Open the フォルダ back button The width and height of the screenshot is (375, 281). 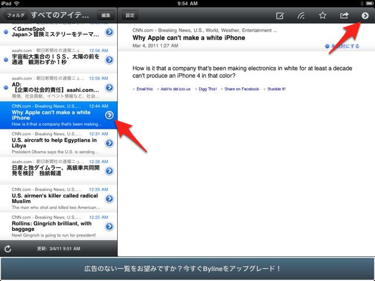click(15, 15)
